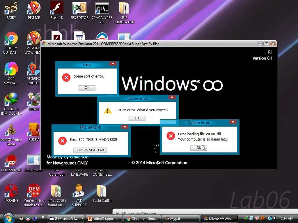Click the Windows ∞ logo text
This screenshot has height=223, width=298.
pyautogui.click(x=172, y=83)
